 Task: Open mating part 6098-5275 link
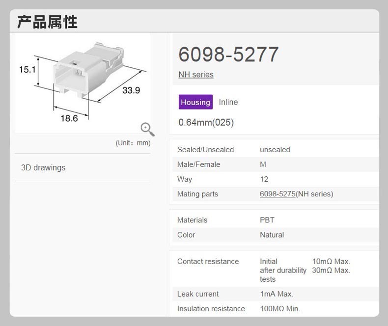pyautogui.click(x=277, y=194)
